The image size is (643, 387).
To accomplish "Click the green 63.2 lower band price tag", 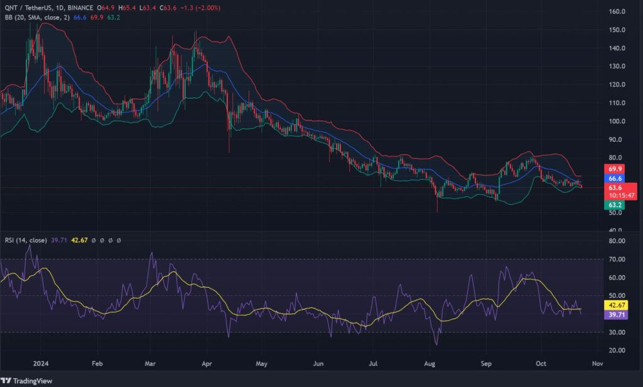I will pyautogui.click(x=615, y=205).
